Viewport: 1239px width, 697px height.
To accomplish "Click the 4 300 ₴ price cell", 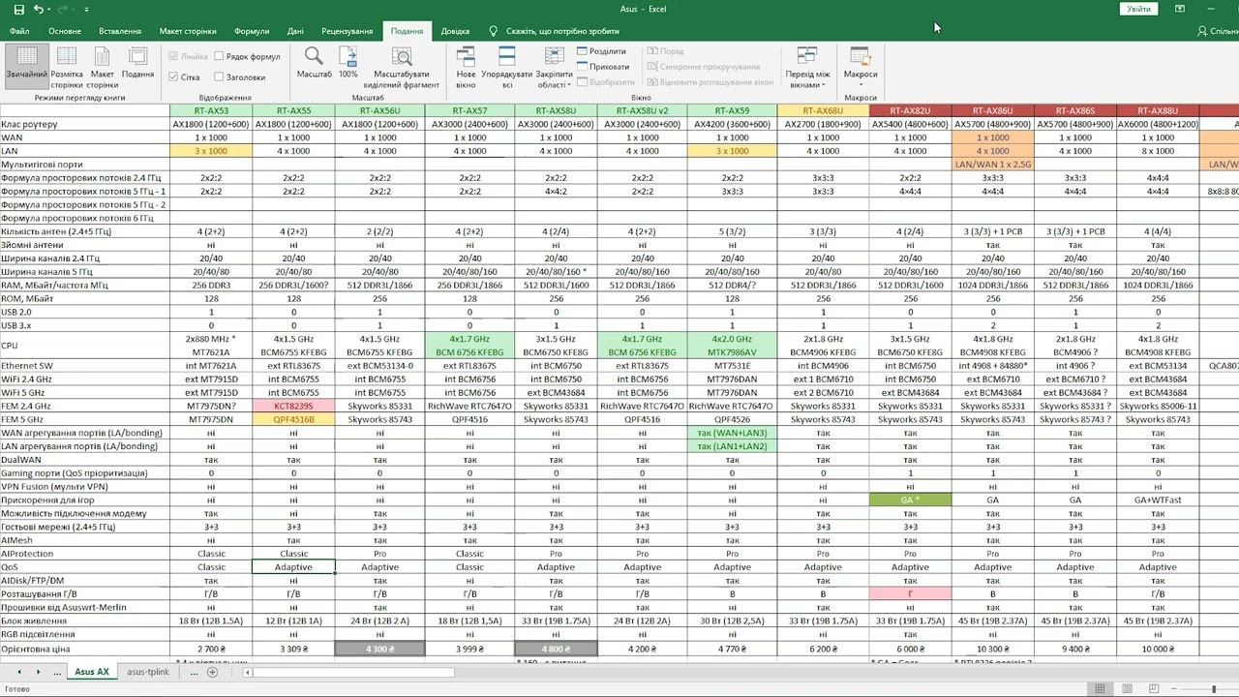I will click(x=379, y=649).
